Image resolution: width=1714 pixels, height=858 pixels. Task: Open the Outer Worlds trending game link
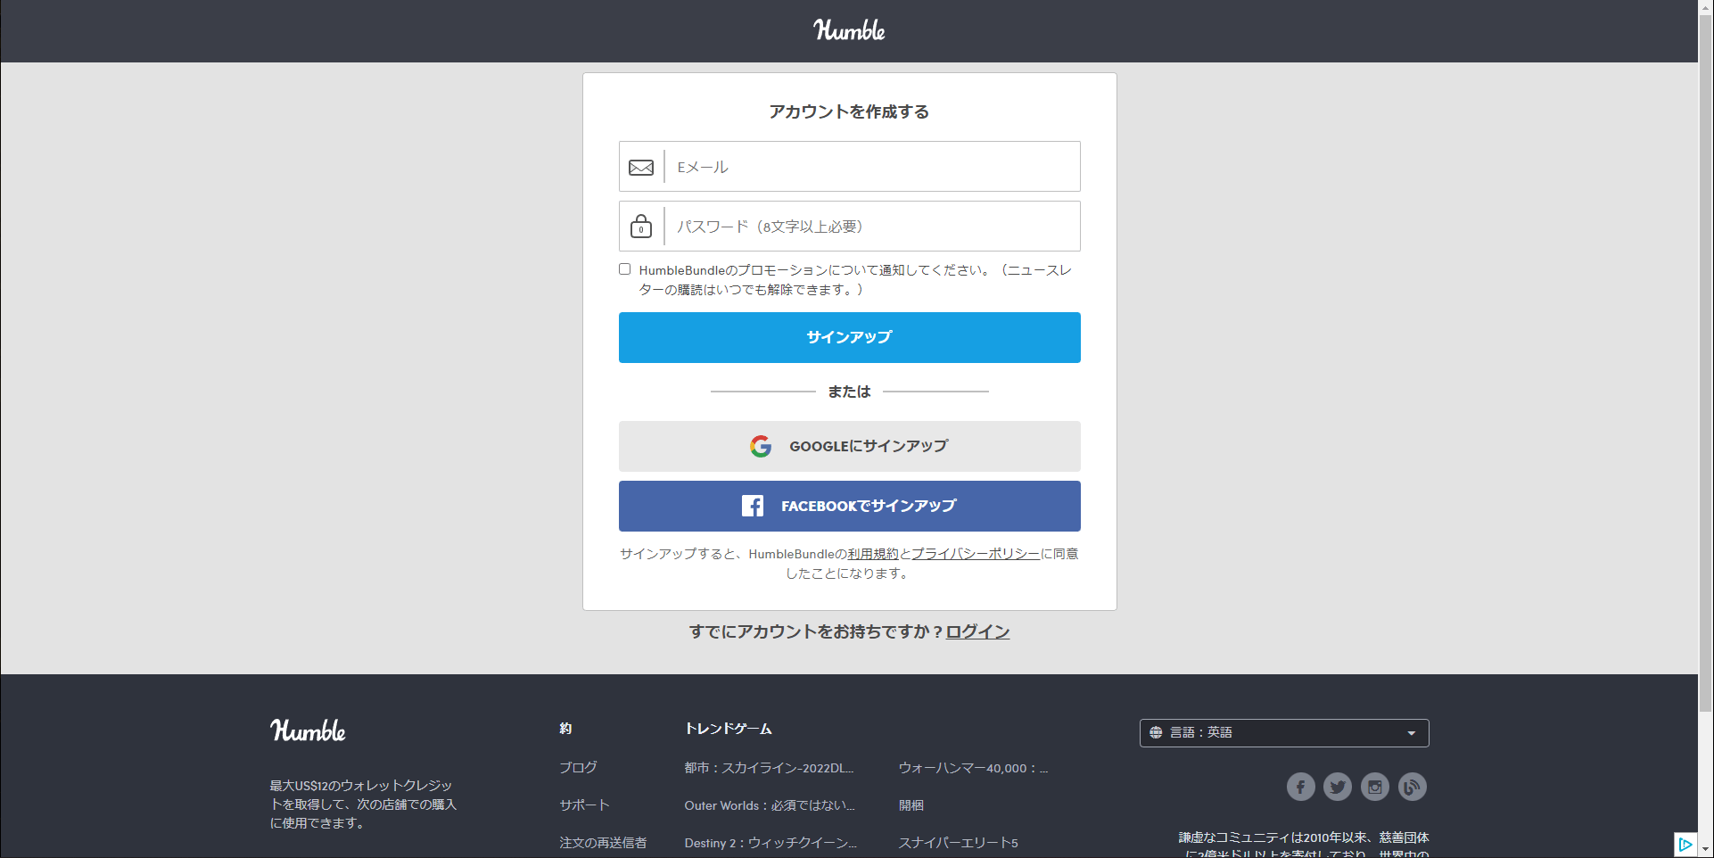(x=770, y=805)
